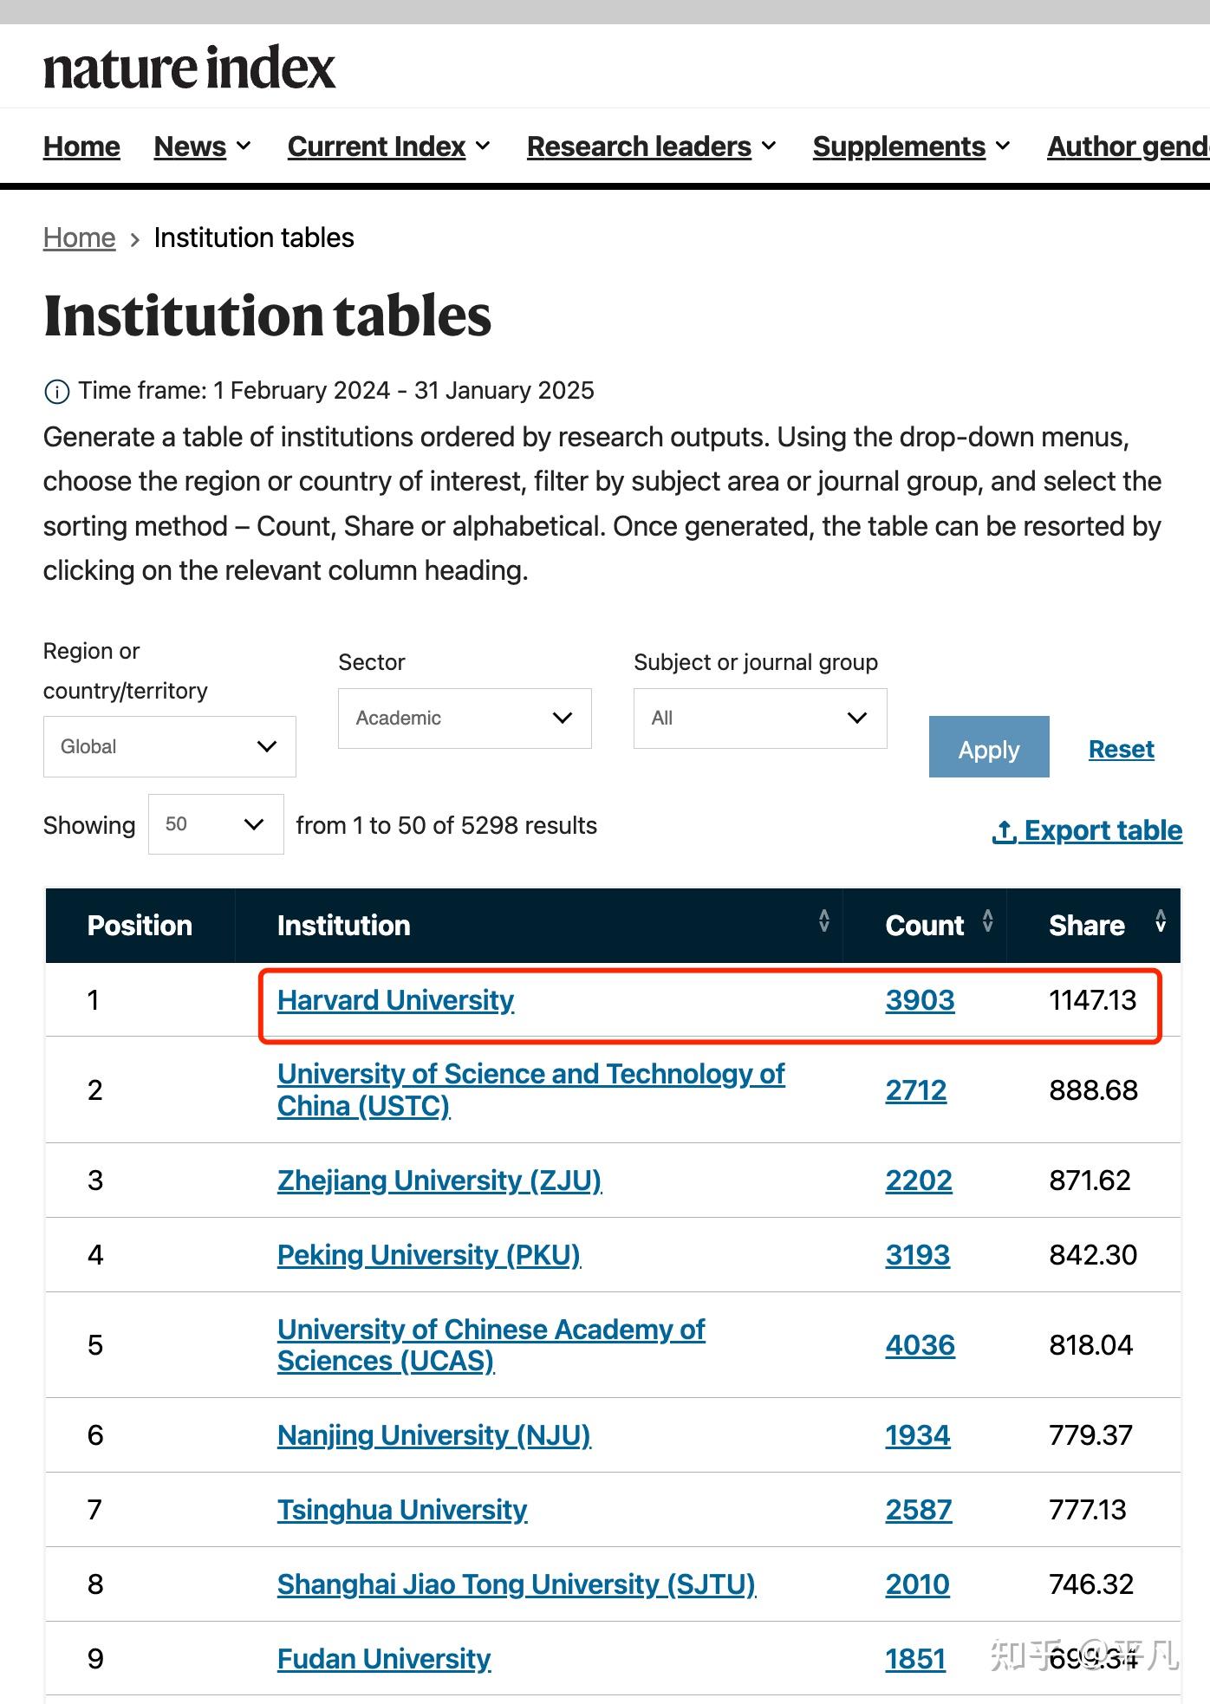
Task: Open the Region or country Global dropdown
Action: click(x=170, y=746)
